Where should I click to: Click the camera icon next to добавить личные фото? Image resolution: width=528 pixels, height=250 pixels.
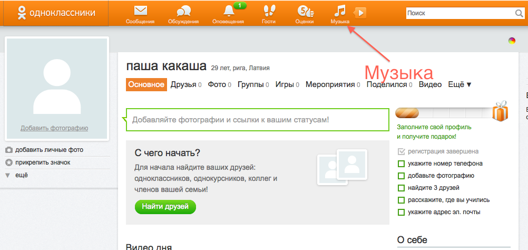(9, 150)
